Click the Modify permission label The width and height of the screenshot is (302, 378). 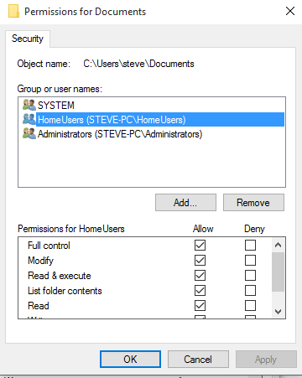point(40,261)
